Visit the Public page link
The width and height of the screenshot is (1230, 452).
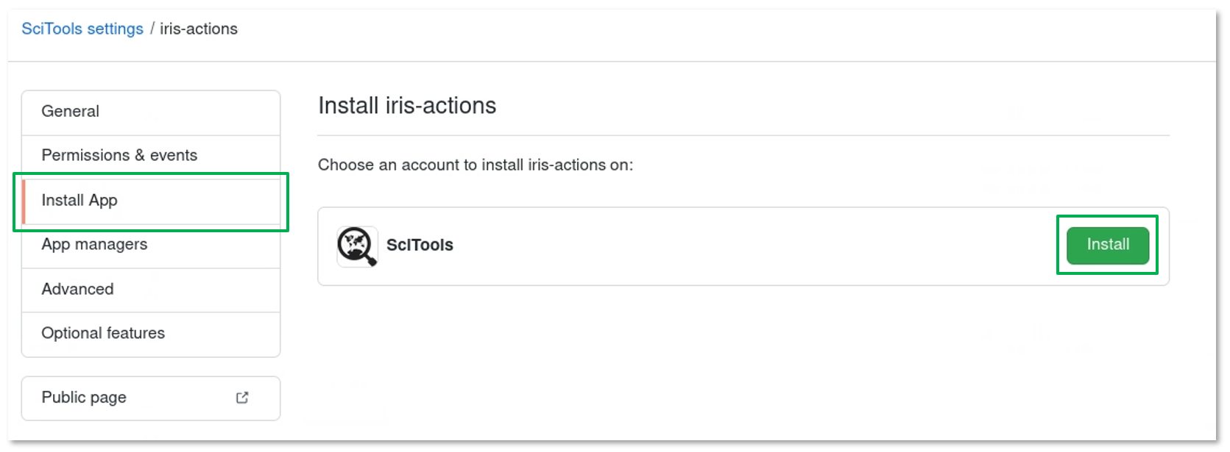point(84,398)
